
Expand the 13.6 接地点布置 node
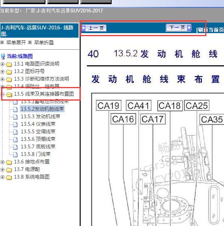(2, 162)
